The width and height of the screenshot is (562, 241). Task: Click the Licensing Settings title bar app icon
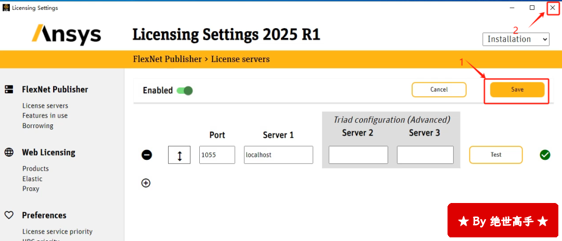pyautogui.click(x=6, y=7)
